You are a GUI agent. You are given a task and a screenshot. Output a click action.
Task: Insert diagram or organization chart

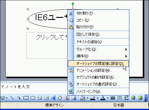(x=60, y=98)
